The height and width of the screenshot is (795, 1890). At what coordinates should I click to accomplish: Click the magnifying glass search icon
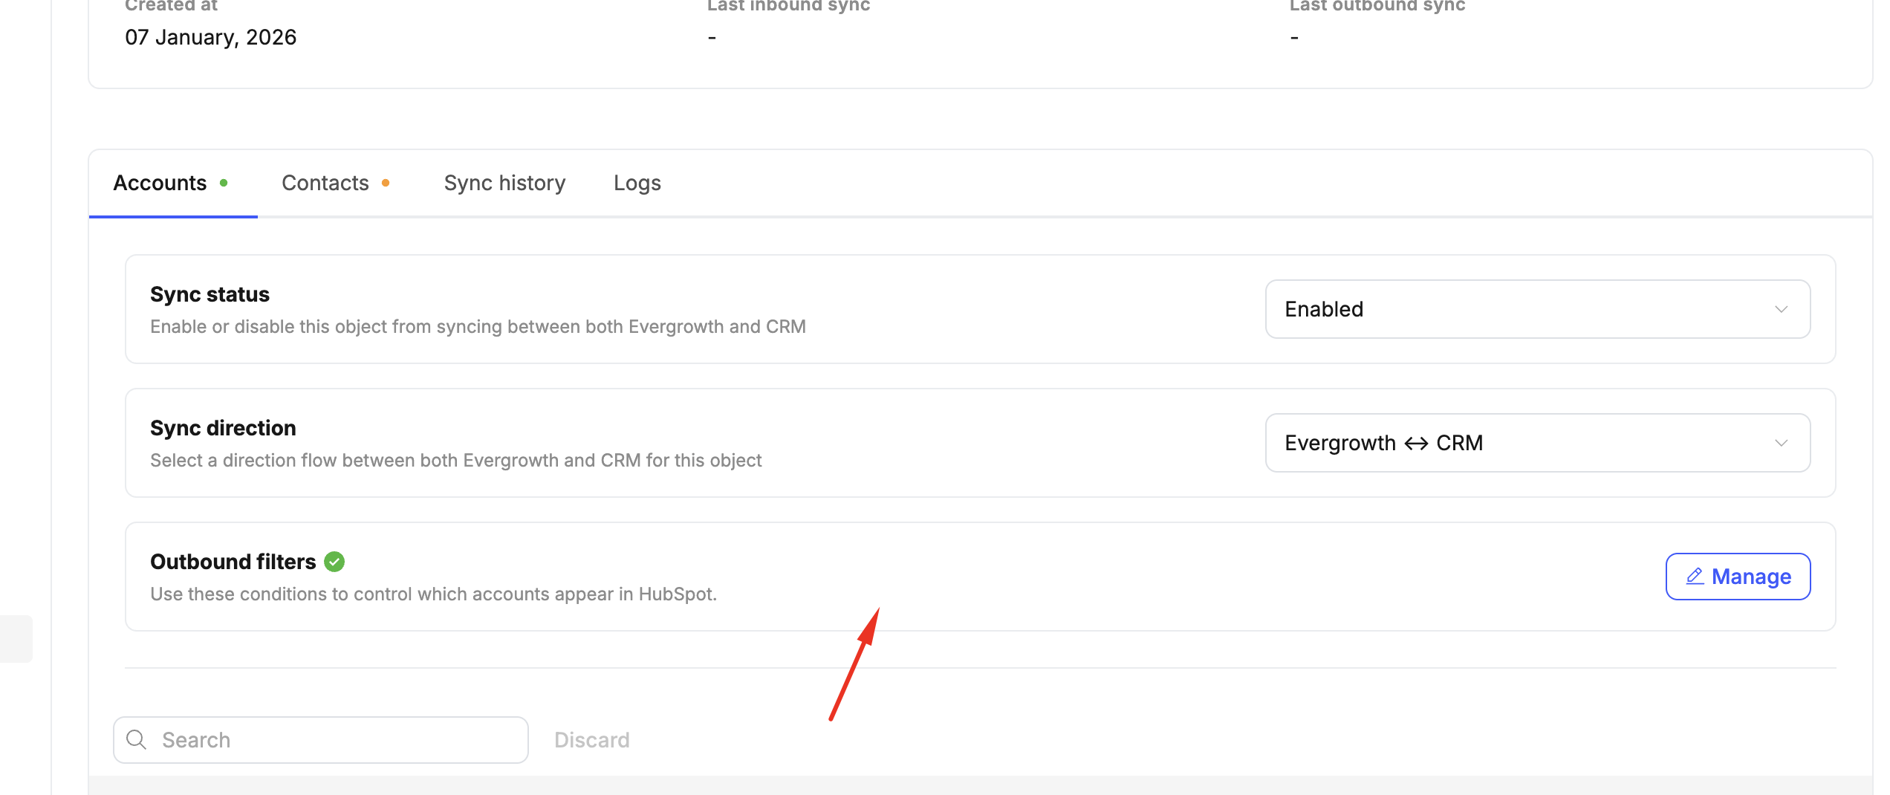point(137,739)
